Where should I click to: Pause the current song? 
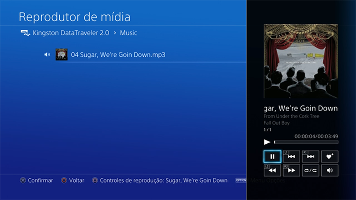[272, 157]
